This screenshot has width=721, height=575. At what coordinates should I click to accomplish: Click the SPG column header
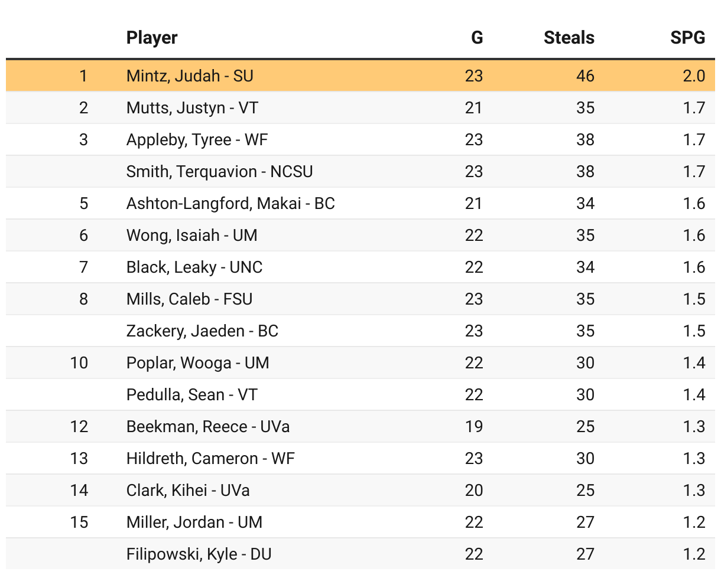tap(687, 38)
